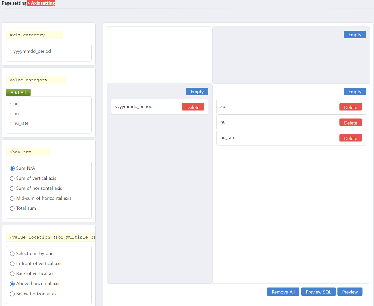
Task: Click the Preview SQL button
Action: [318, 292]
